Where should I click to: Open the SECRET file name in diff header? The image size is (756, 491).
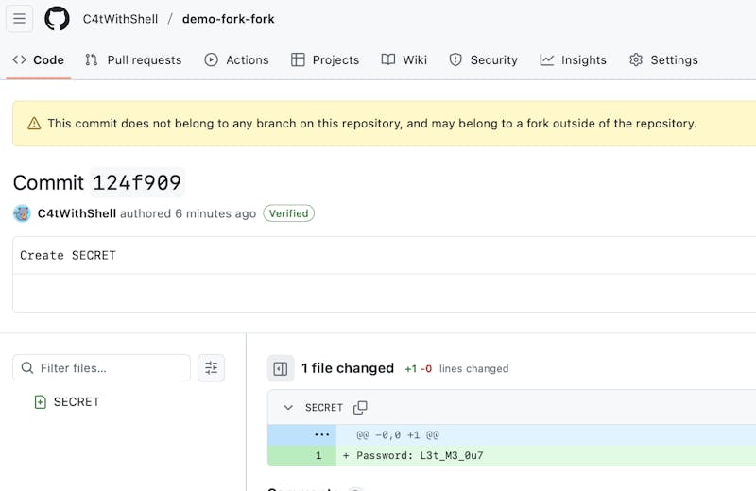coord(324,408)
